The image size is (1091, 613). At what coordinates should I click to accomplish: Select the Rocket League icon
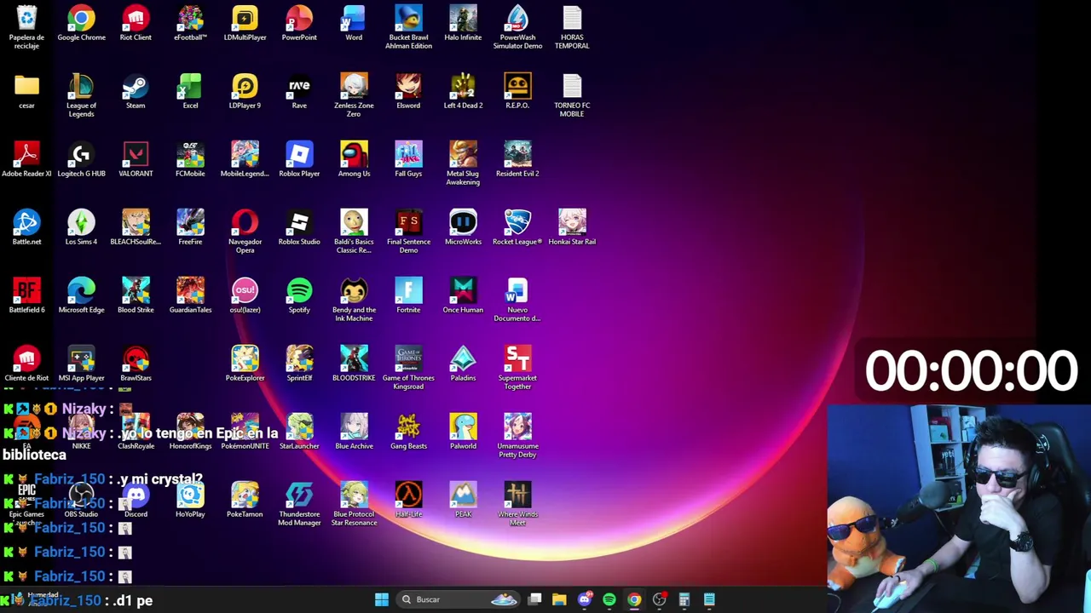pos(517,228)
